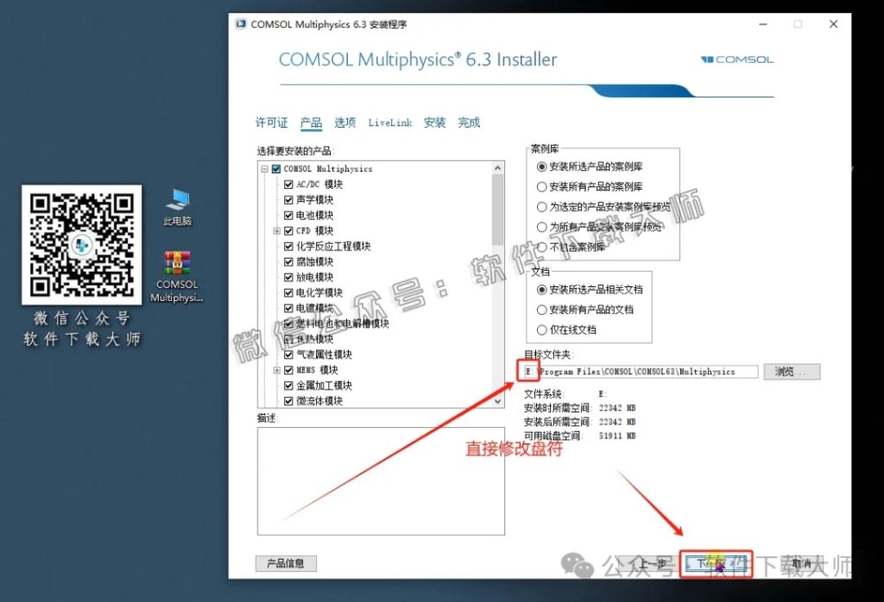Open the LiveLink tab
884x602 pixels.
(389, 122)
